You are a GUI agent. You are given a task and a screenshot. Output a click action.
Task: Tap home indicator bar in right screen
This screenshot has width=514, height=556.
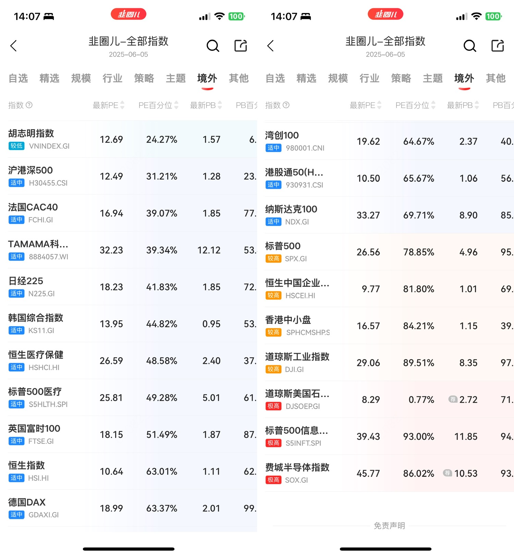pyautogui.click(x=385, y=549)
